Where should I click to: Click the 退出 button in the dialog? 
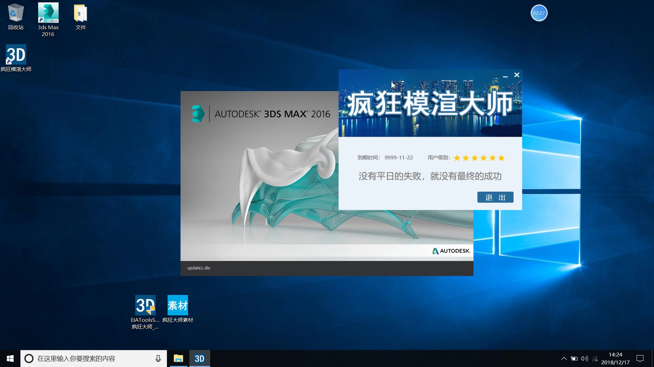point(495,197)
